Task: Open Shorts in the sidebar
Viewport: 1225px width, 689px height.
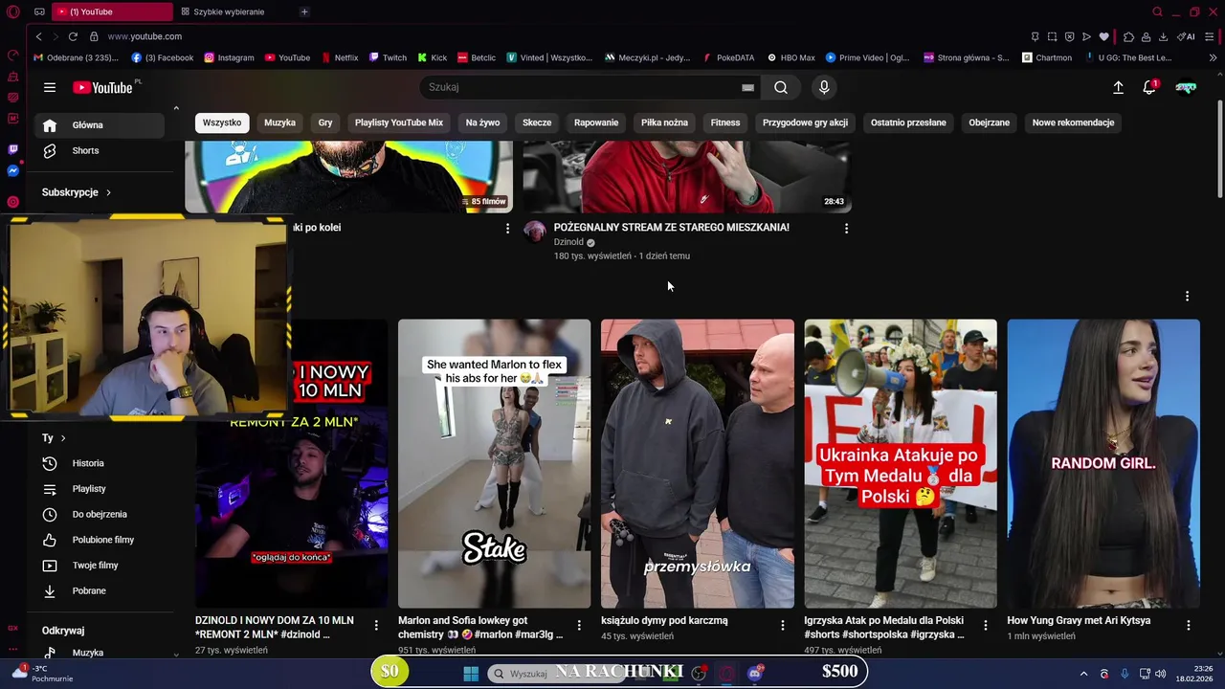Action: click(x=100, y=150)
